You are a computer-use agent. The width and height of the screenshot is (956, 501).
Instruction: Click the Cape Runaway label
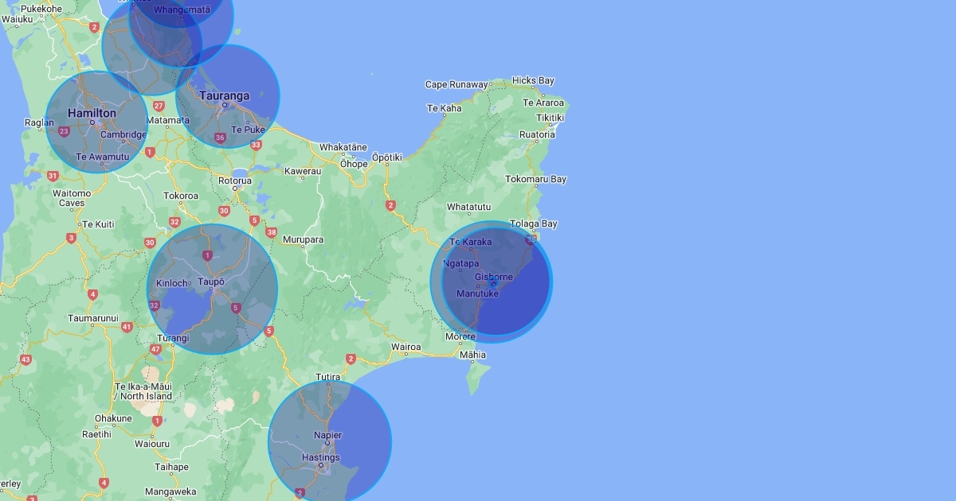pyautogui.click(x=456, y=84)
